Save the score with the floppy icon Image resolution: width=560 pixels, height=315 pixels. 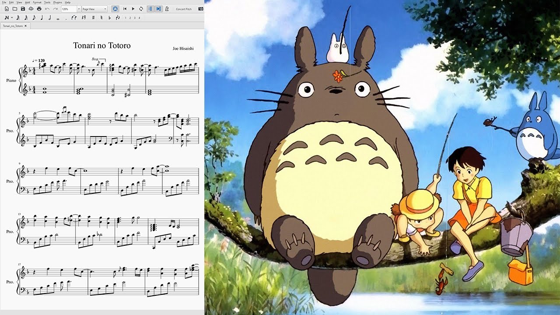(x=23, y=9)
